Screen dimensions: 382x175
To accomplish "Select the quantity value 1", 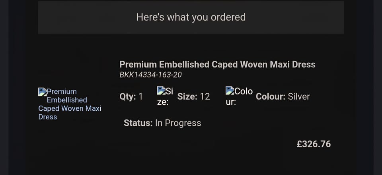I will (x=140, y=96).
